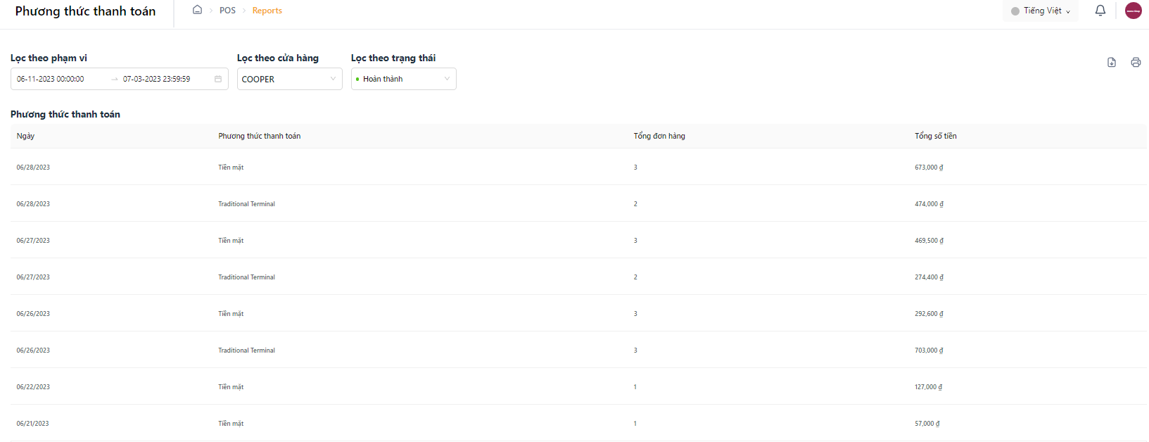Open the calendar icon in date range
Screen dimensions: 1149x442
tap(218, 79)
